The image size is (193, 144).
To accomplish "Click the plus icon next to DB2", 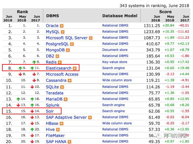I will click(x=57, y=56).
